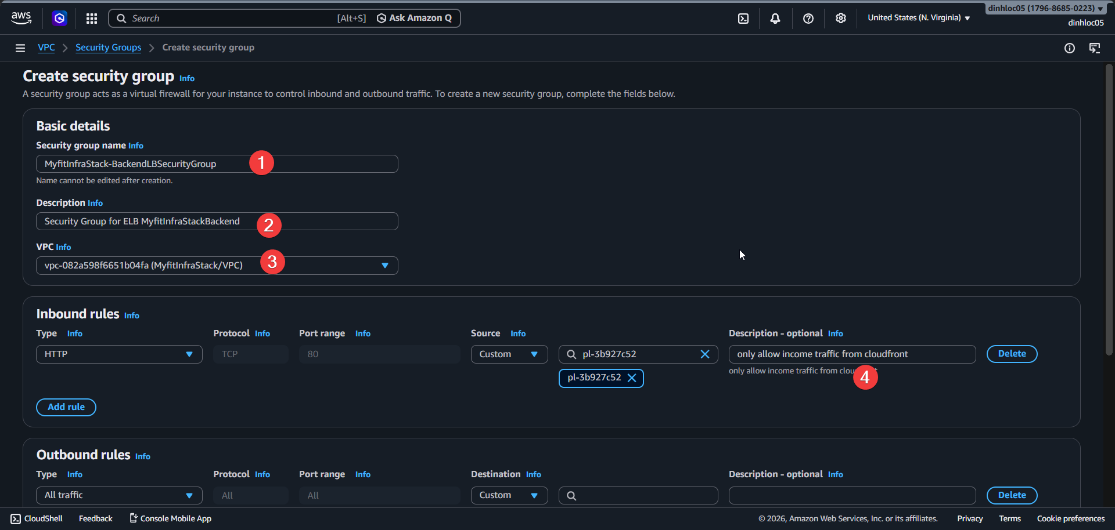Open the info panel circle icon
1115x530 pixels.
click(x=1069, y=48)
